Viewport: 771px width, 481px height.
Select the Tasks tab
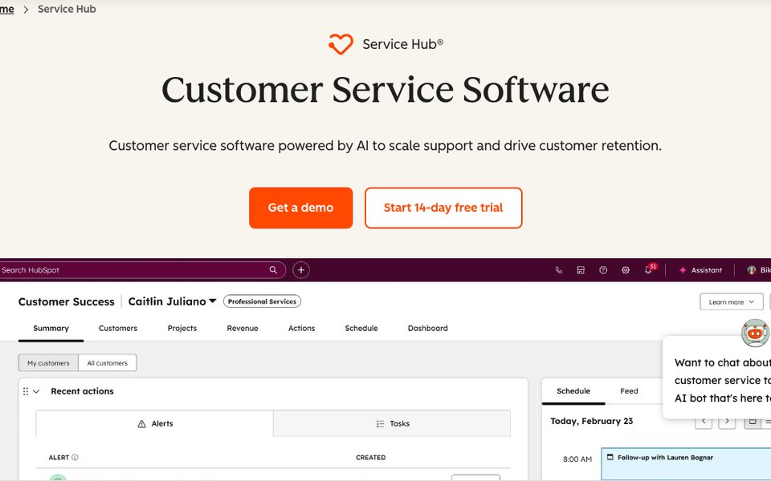coord(393,423)
